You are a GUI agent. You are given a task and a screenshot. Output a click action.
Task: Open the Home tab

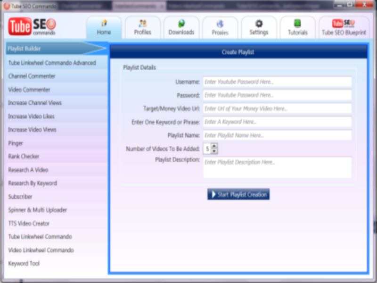[x=104, y=27]
